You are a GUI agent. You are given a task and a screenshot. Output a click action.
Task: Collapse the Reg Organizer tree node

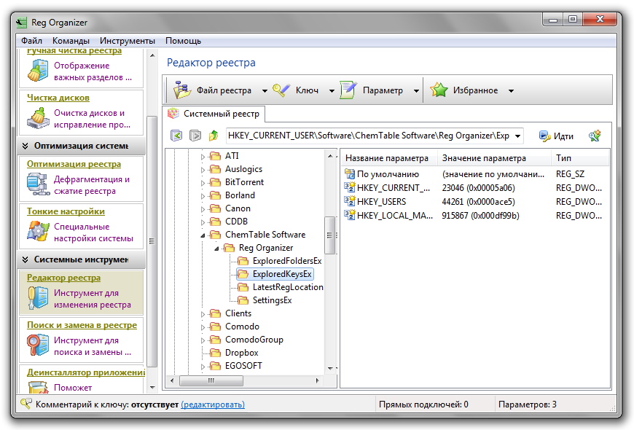tap(216, 248)
